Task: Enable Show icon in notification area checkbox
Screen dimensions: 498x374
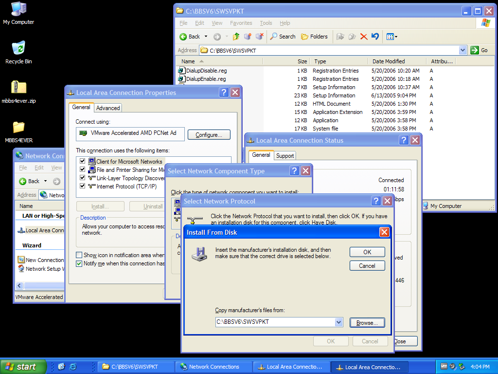Action: tap(79, 255)
